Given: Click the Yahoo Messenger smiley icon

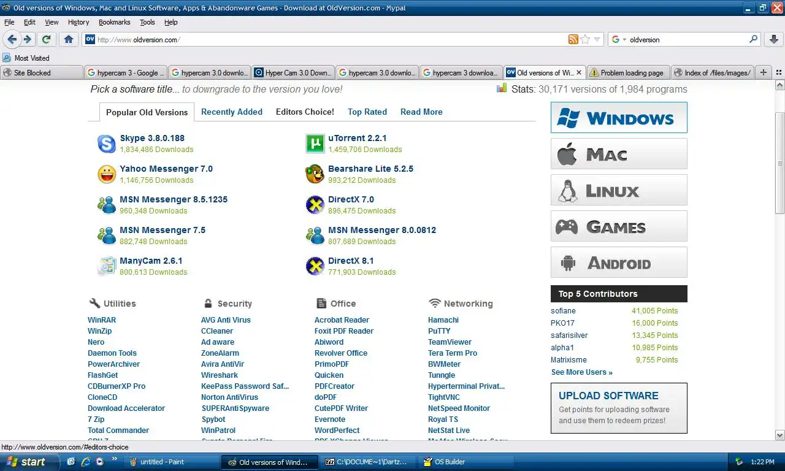Looking at the screenshot, I should click(x=107, y=174).
